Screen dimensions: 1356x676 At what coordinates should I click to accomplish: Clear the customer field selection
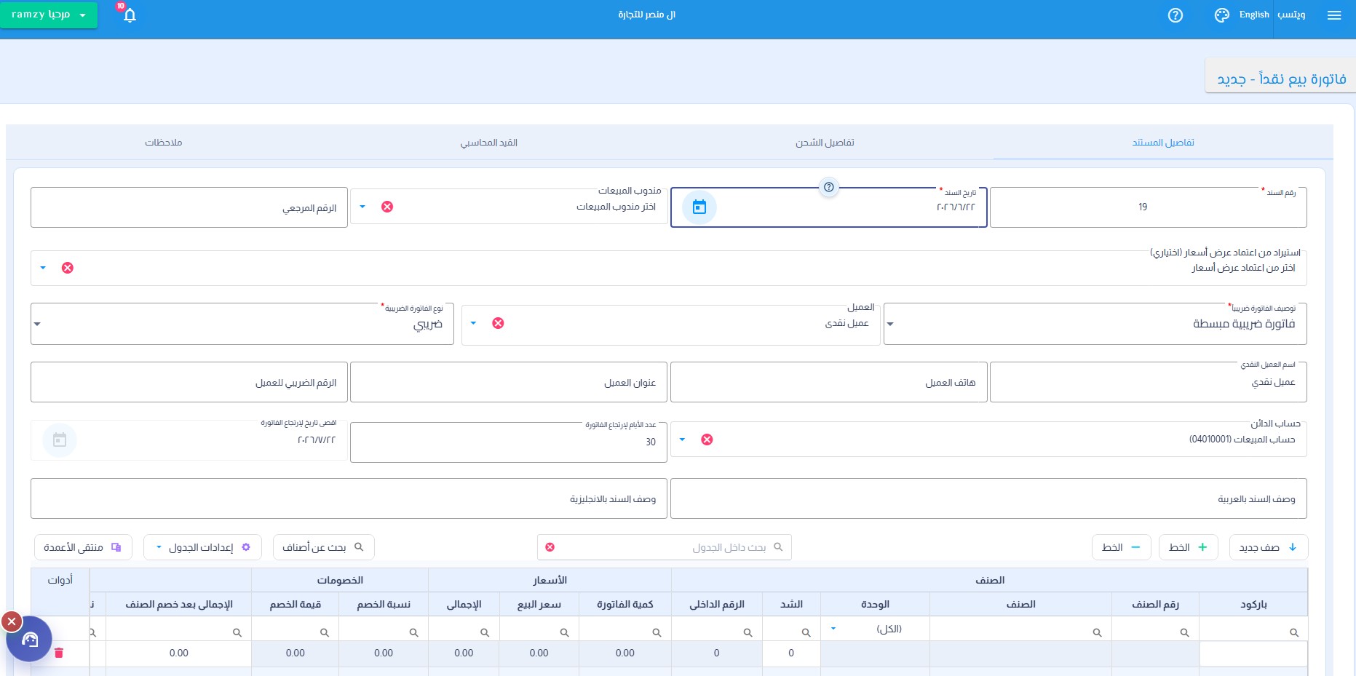click(x=498, y=323)
